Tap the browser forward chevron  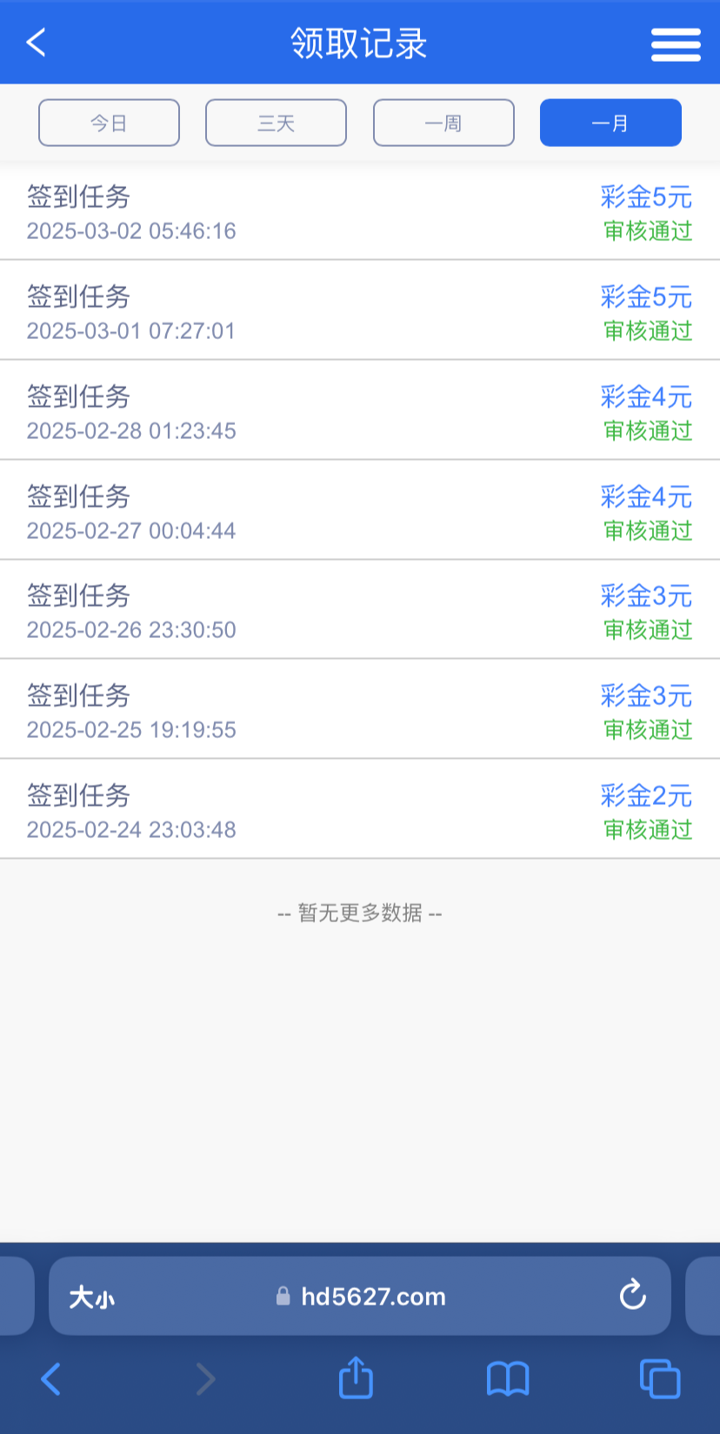click(205, 1378)
